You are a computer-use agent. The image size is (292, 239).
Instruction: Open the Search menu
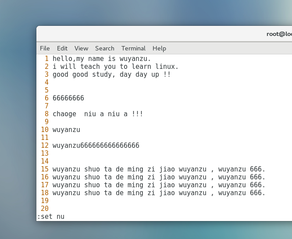(104, 48)
